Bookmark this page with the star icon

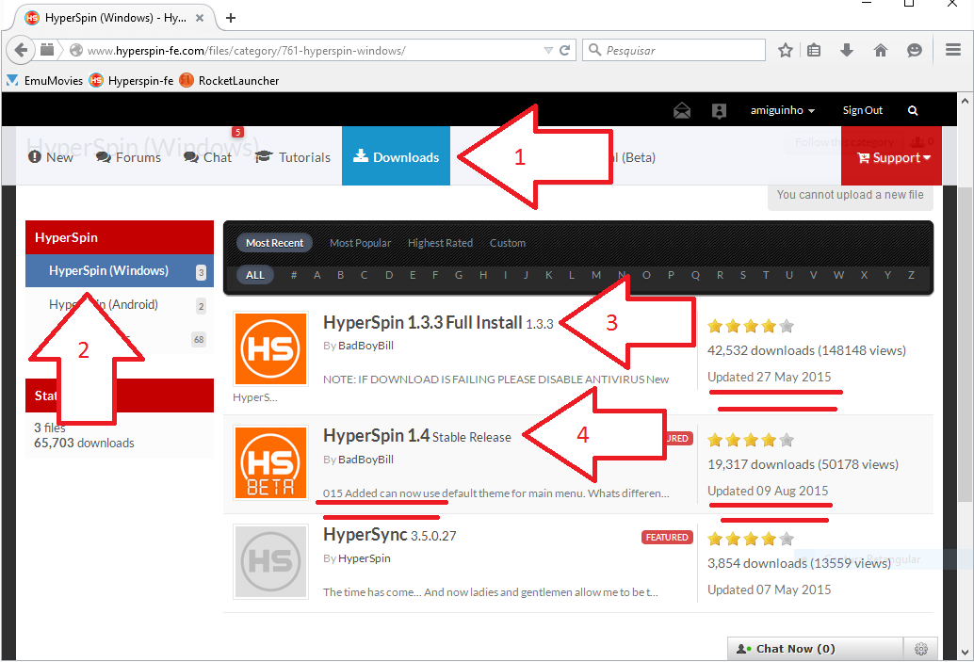point(786,50)
